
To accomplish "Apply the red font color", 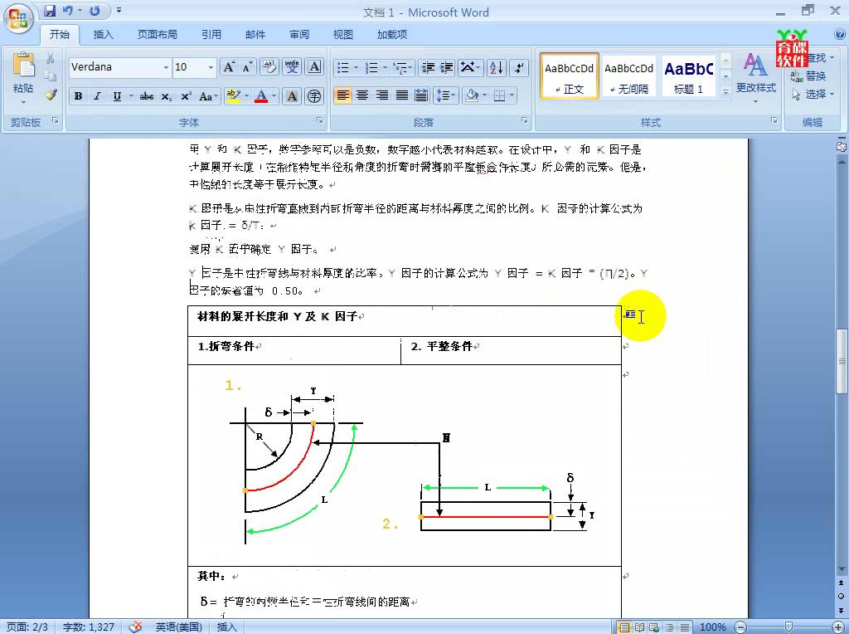I will click(x=261, y=96).
